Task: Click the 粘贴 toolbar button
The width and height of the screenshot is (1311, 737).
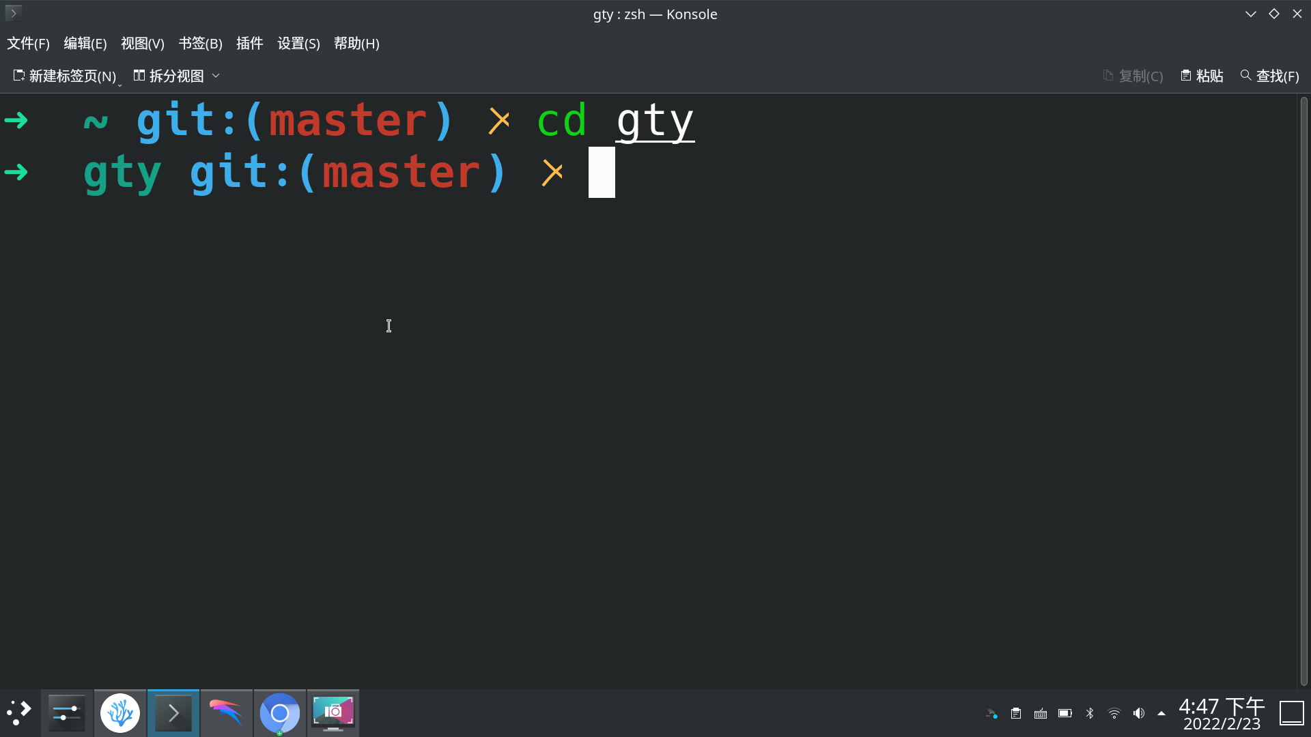Action: tap(1202, 76)
